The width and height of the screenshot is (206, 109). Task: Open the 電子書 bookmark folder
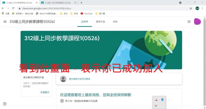tap(101, 13)
